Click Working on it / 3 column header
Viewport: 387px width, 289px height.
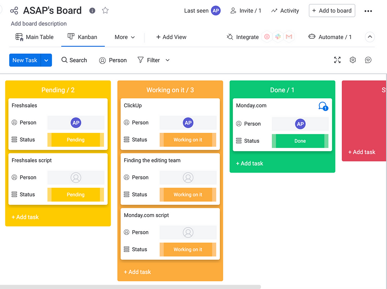coord(170,90)
